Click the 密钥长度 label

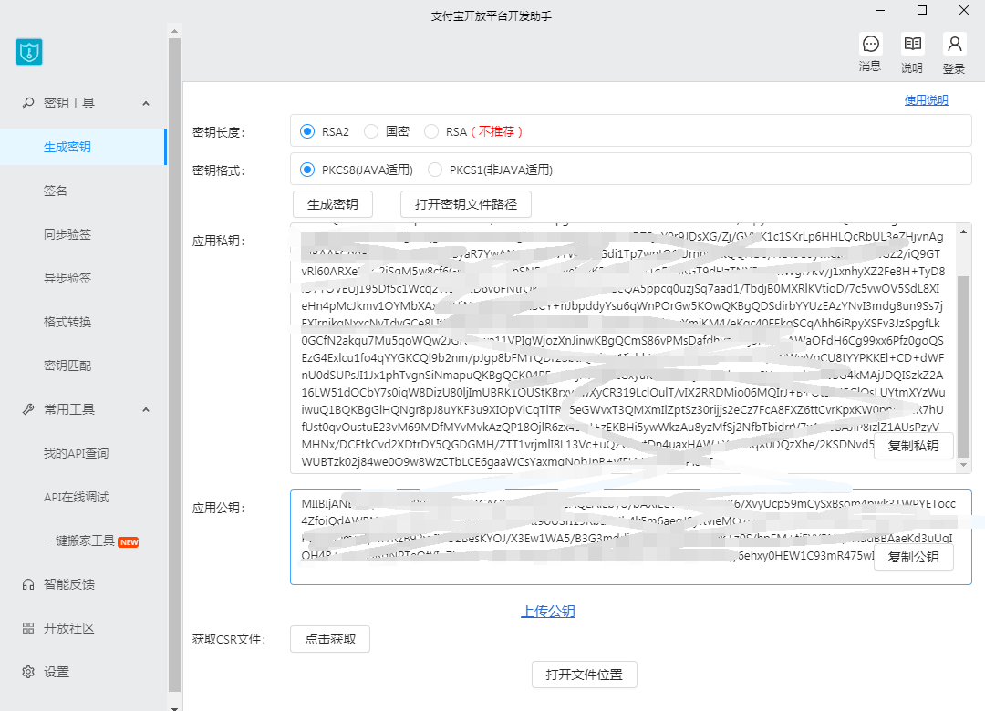coord(219,132)
